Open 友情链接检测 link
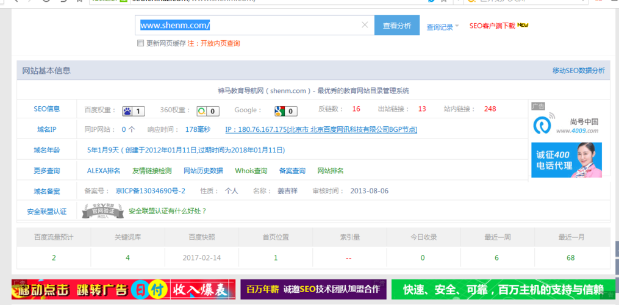Image resolution: width=619 pixels, height=305 pixels. pos(152,171)
